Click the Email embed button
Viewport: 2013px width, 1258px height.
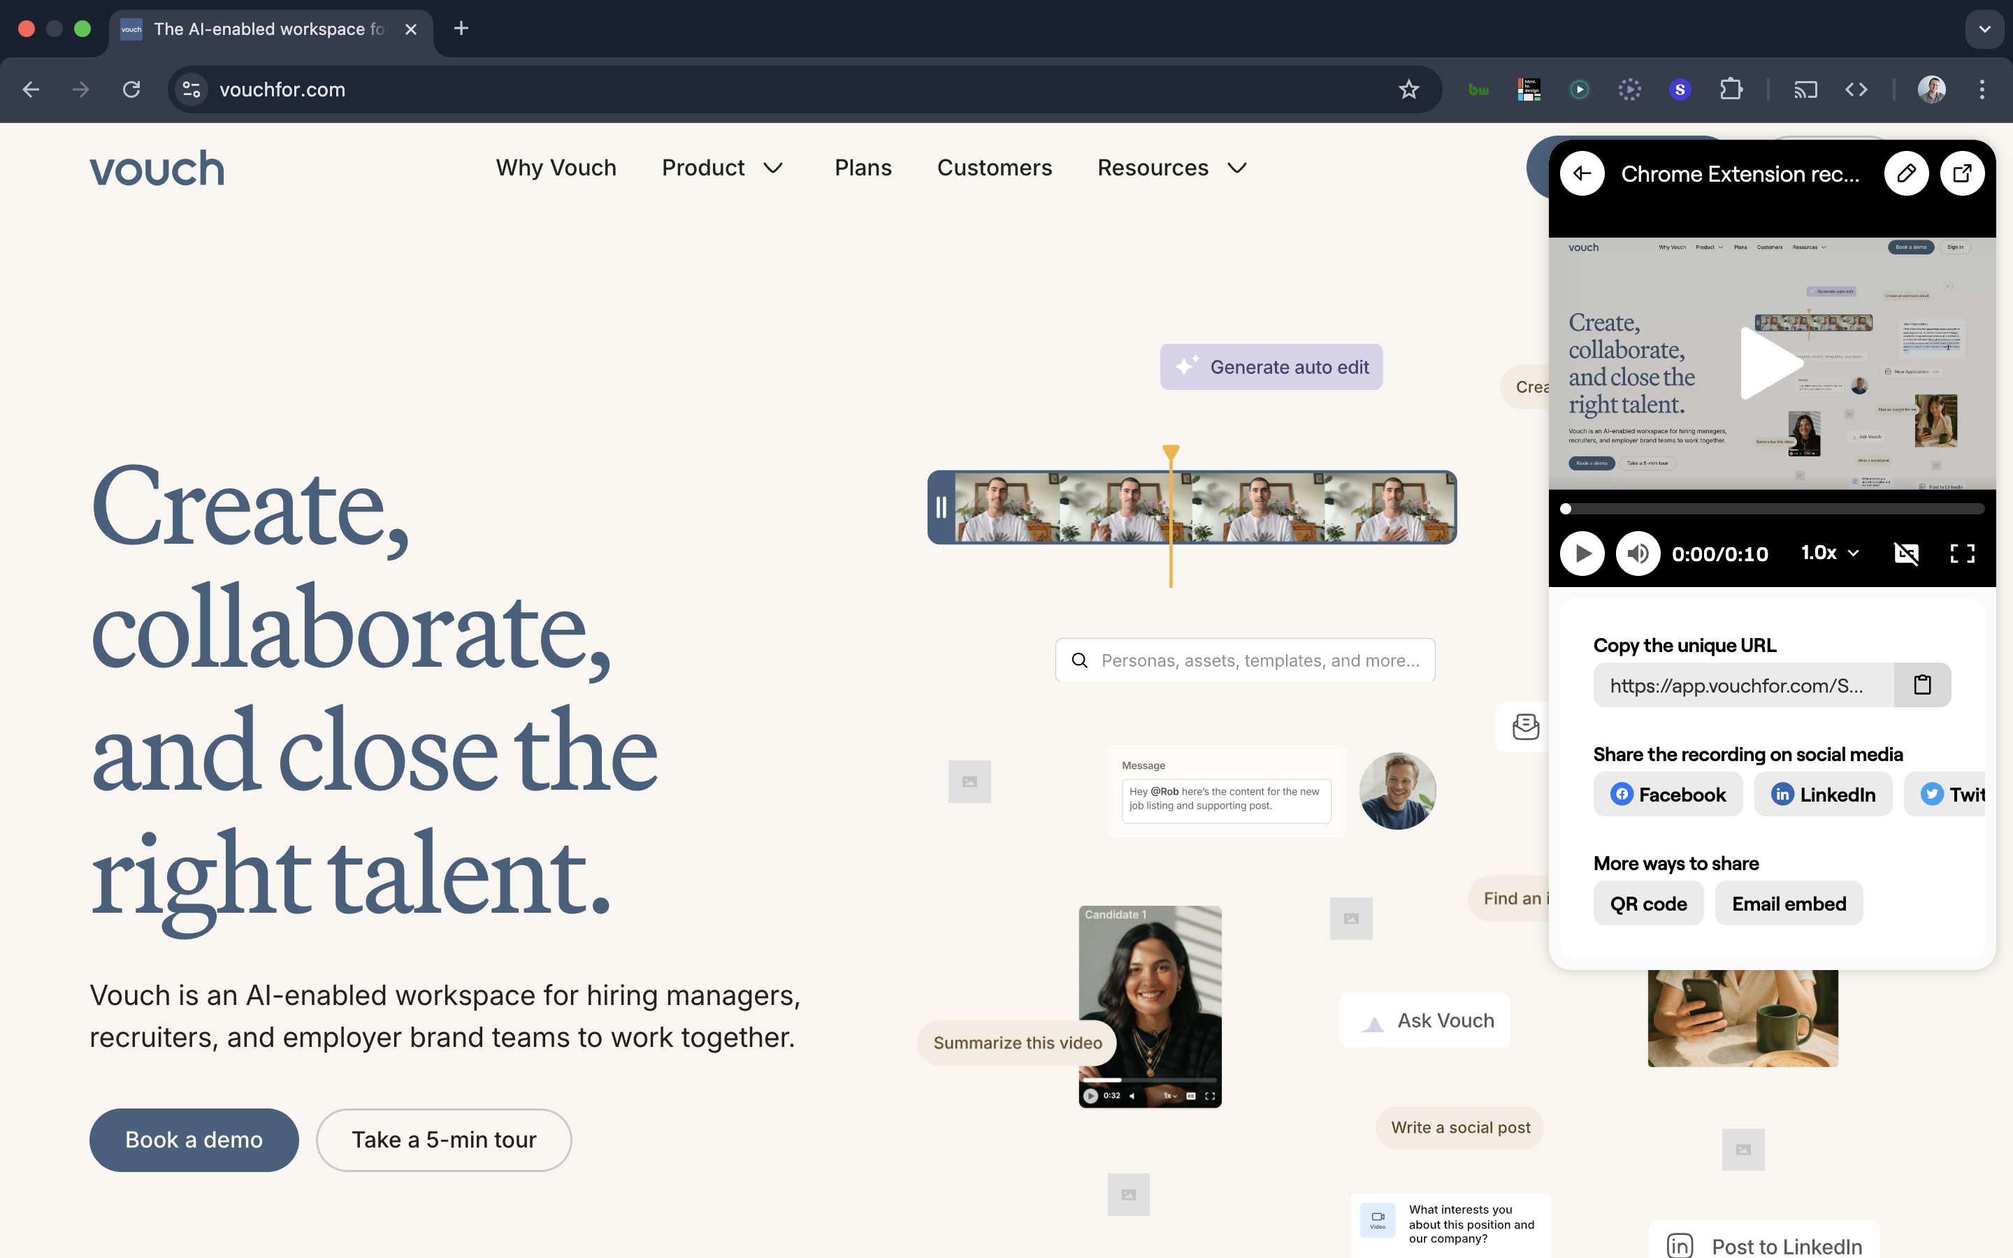(1789, 904)
